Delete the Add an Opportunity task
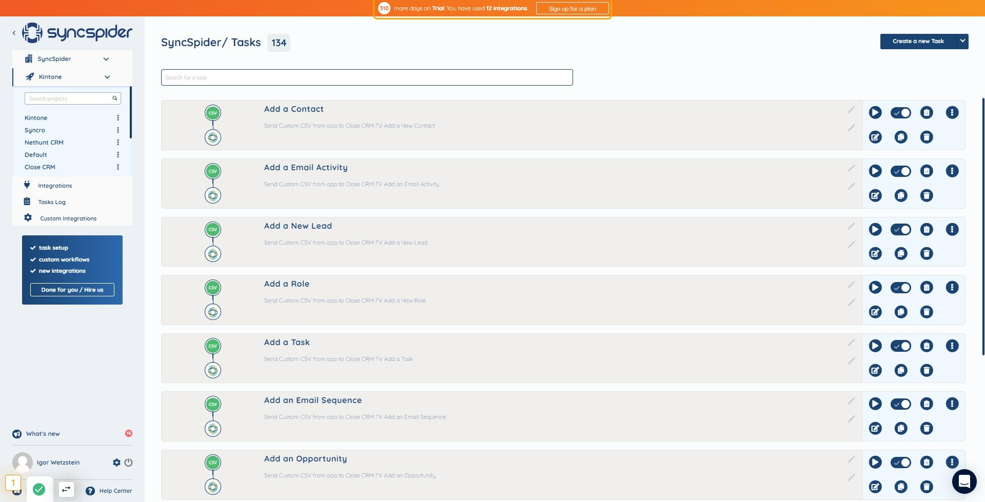 pyautogui.click(x=927, y=487)
